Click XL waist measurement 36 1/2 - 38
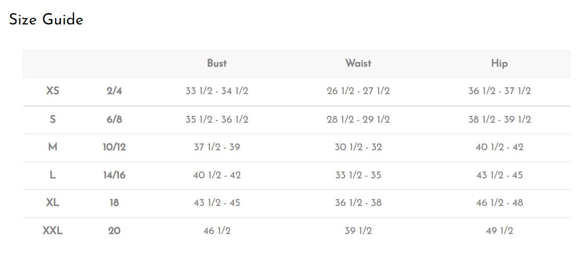Image resolution: width=576 pixels, height=260 pixels. [x=358, y=203]
